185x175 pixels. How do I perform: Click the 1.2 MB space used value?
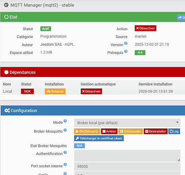[46, 52]
